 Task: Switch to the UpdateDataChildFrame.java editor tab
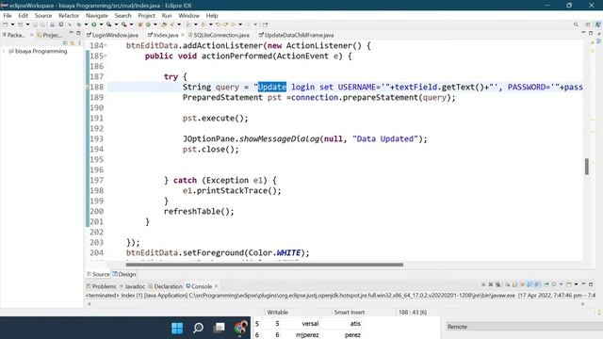pyautogui.click(x=296, y=35)
